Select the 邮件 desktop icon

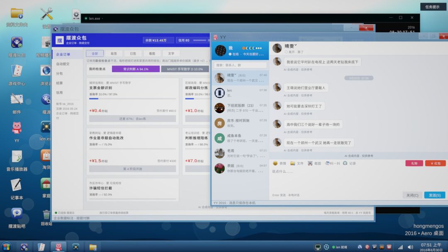[17, 99]
